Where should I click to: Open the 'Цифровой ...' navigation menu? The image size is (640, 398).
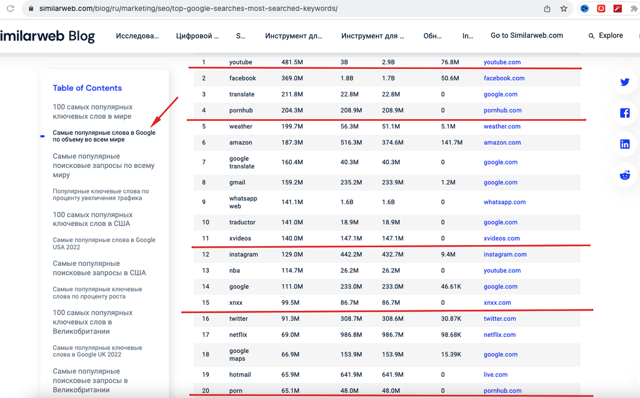[x=197, y=36]
